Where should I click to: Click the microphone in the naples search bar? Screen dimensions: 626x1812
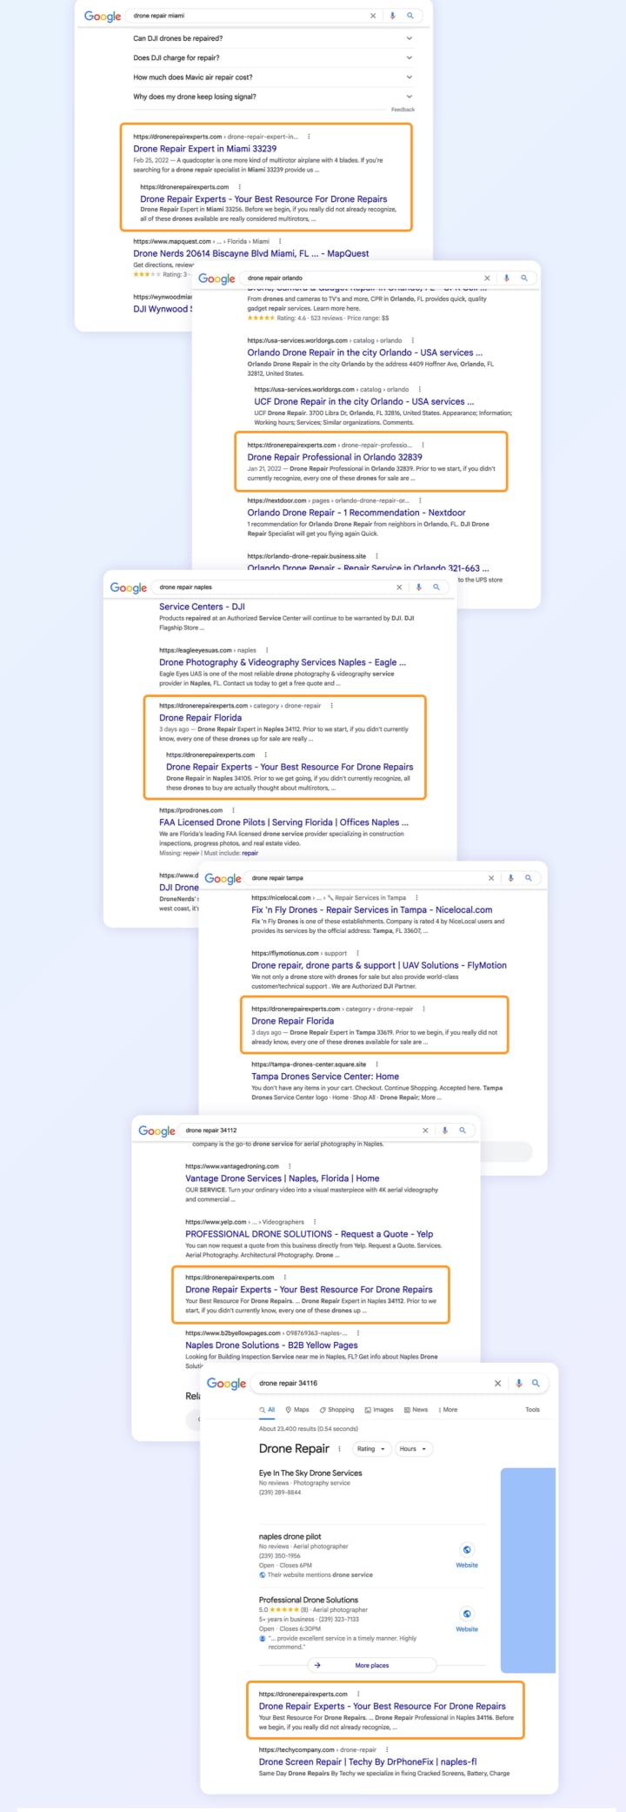click(x=418, y=587)
